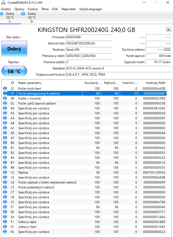Click the ID column header

click(x=12, y=83)
